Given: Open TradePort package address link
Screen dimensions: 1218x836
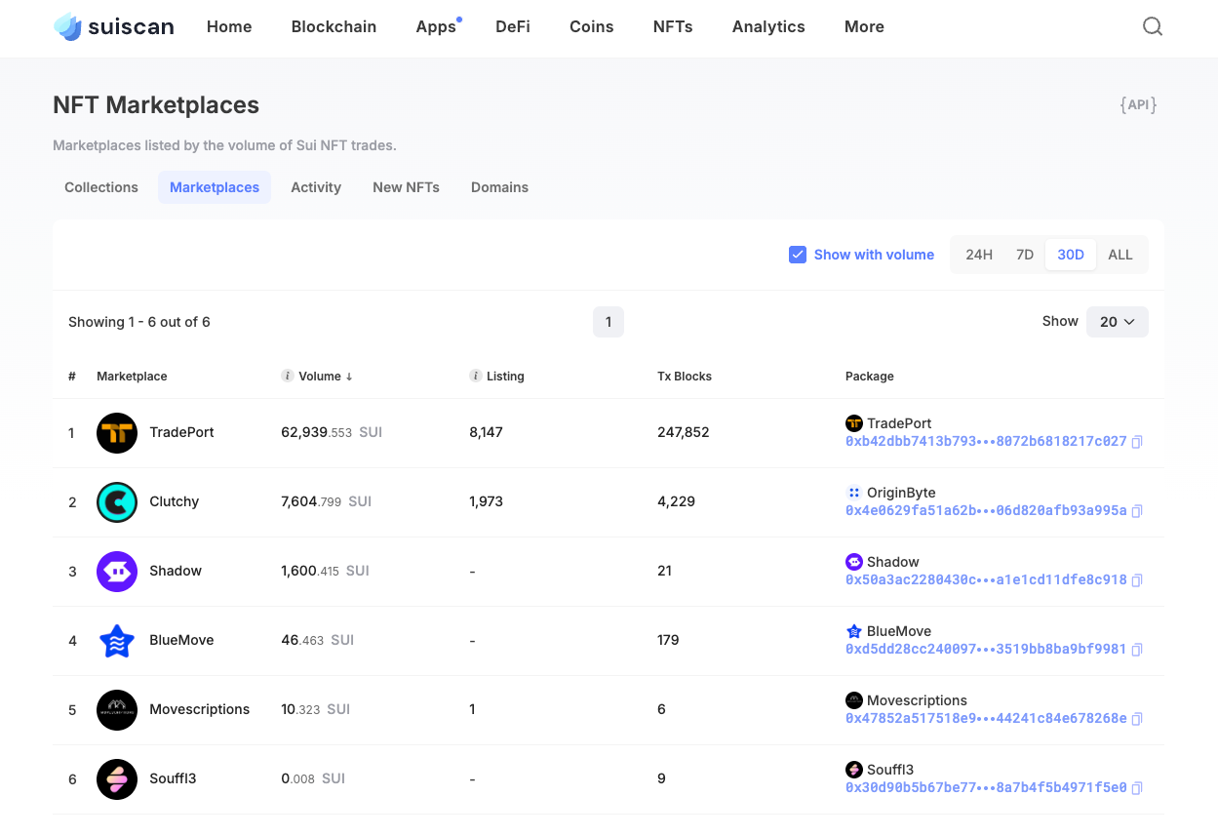Looking at the screenshot, I should (x=986, y=442).
